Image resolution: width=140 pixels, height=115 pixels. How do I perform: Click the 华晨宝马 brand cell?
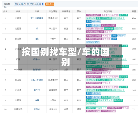pyautogui.click(x=18, y=109)
